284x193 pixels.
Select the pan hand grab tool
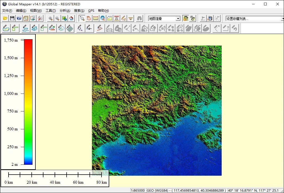point(88,18)
